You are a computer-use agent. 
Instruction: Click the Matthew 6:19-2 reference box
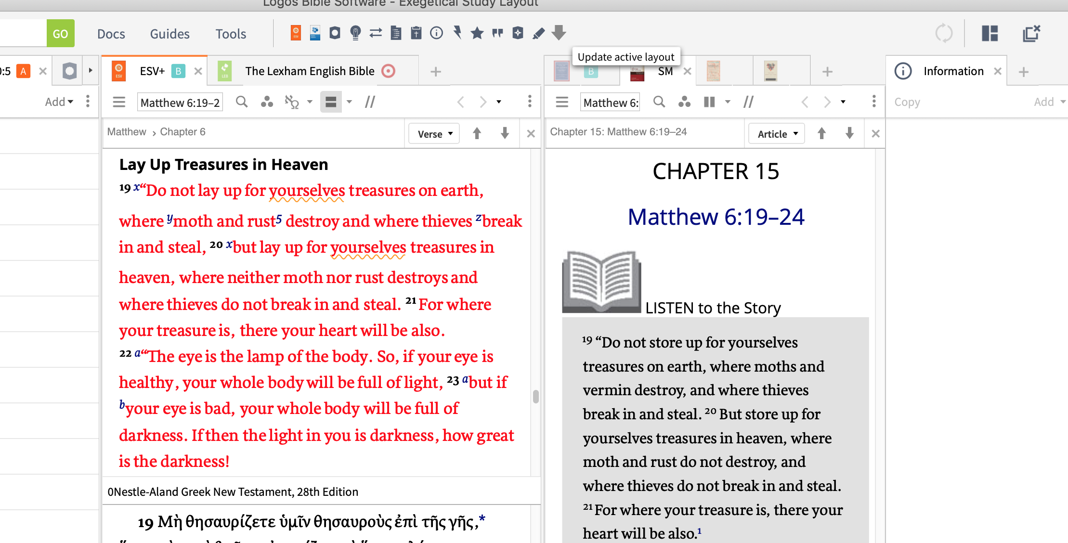(x=180, y=103)
